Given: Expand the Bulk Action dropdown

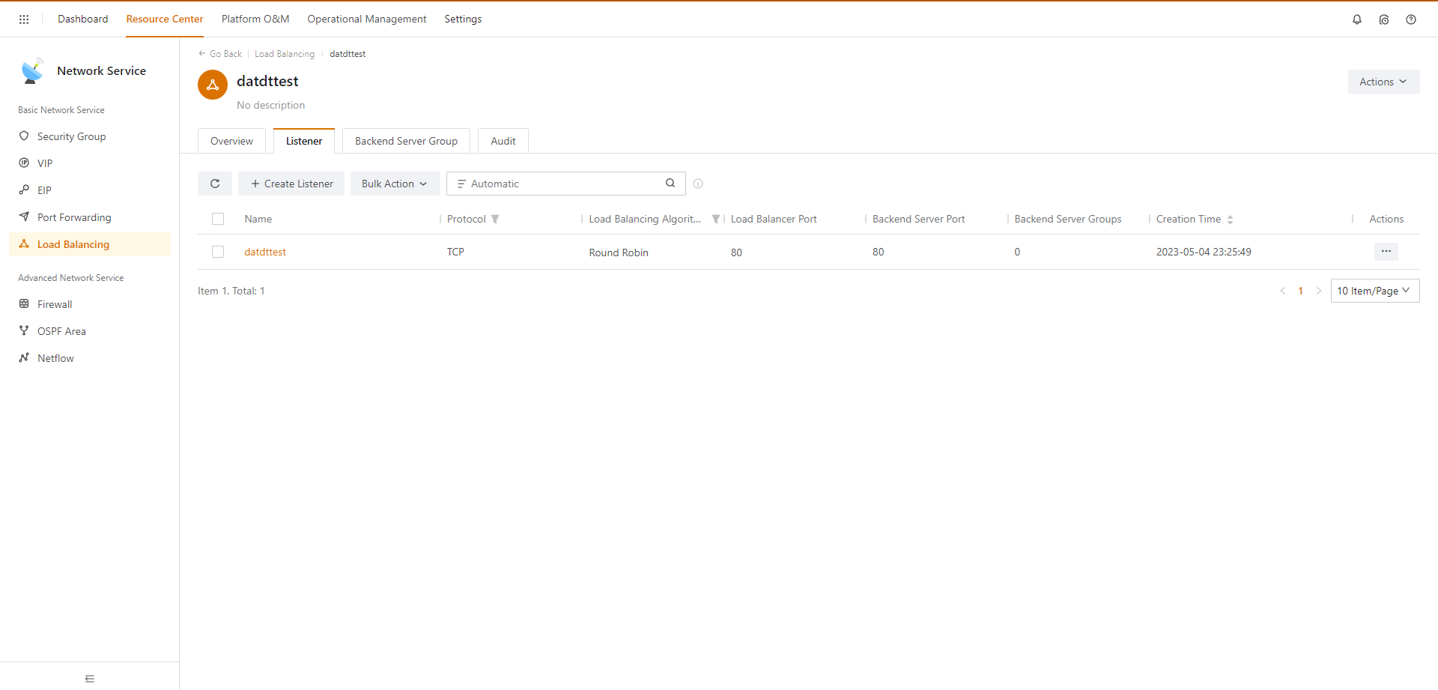Looking at the screenshot, I should click(394, 184).
